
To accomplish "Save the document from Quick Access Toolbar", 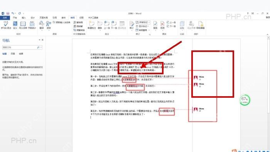I will [x=8, y=13].
